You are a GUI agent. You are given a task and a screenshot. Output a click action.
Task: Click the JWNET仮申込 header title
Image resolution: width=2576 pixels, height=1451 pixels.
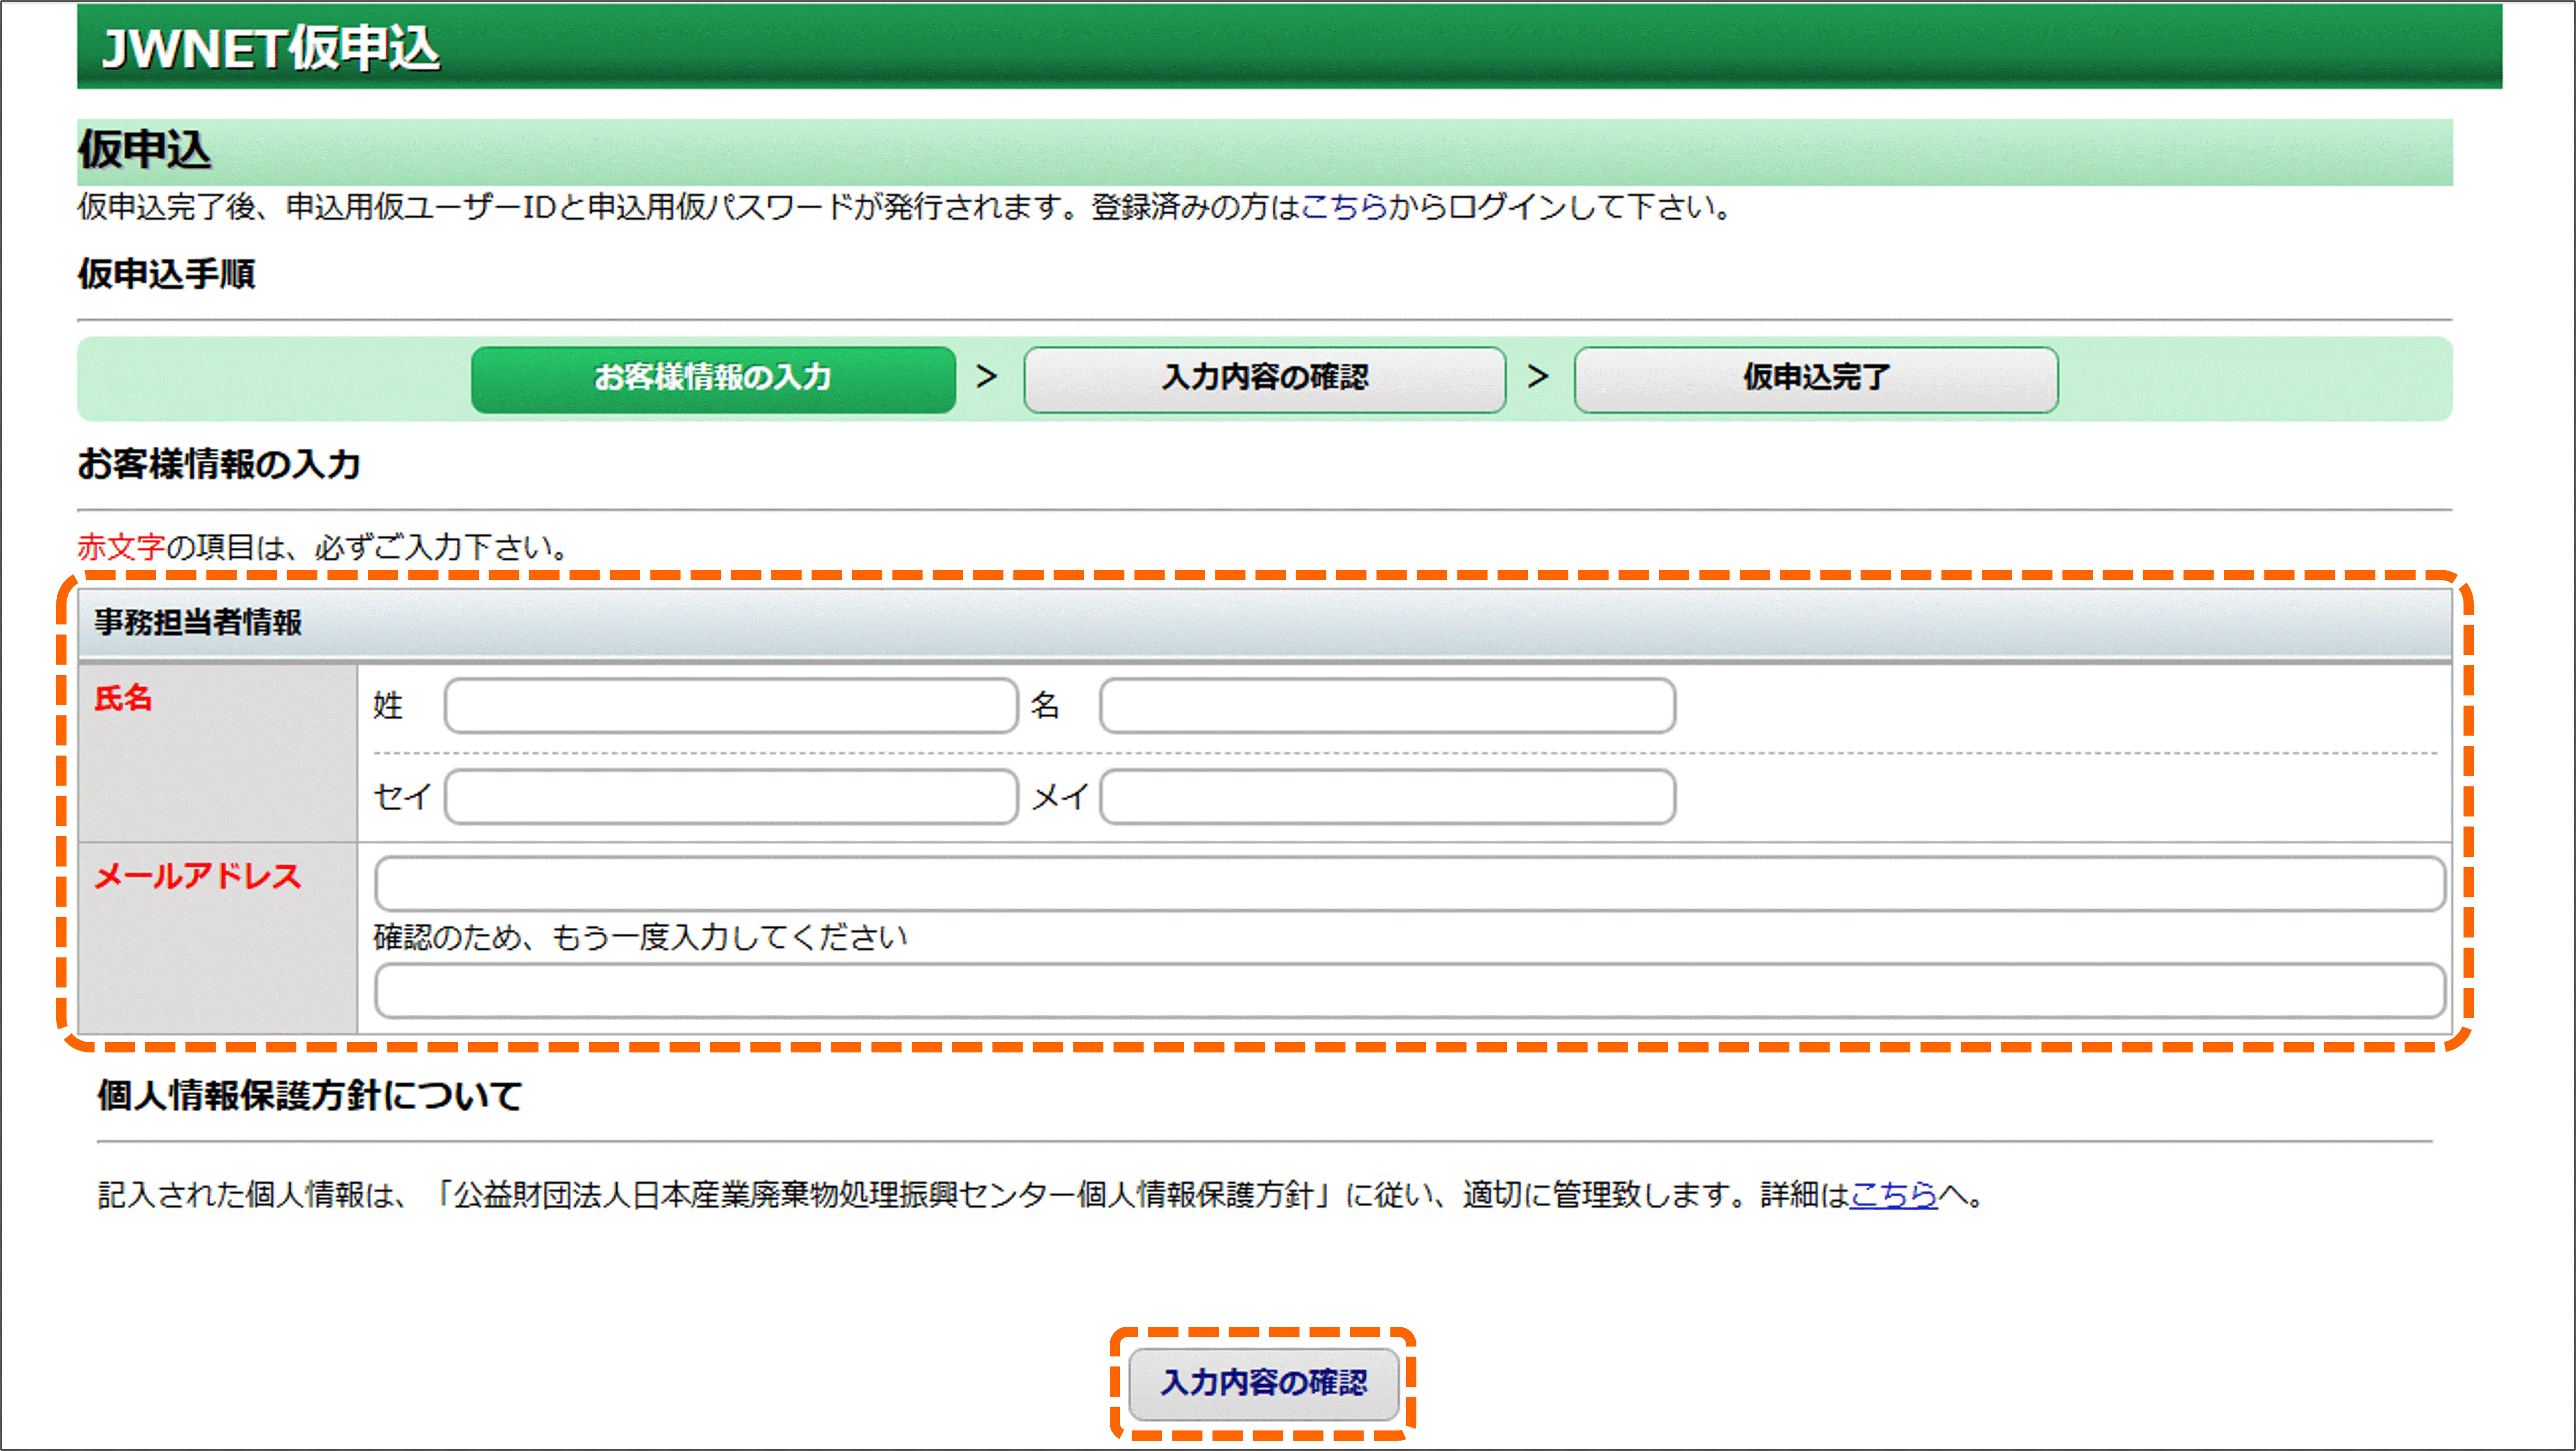[271, 48]
